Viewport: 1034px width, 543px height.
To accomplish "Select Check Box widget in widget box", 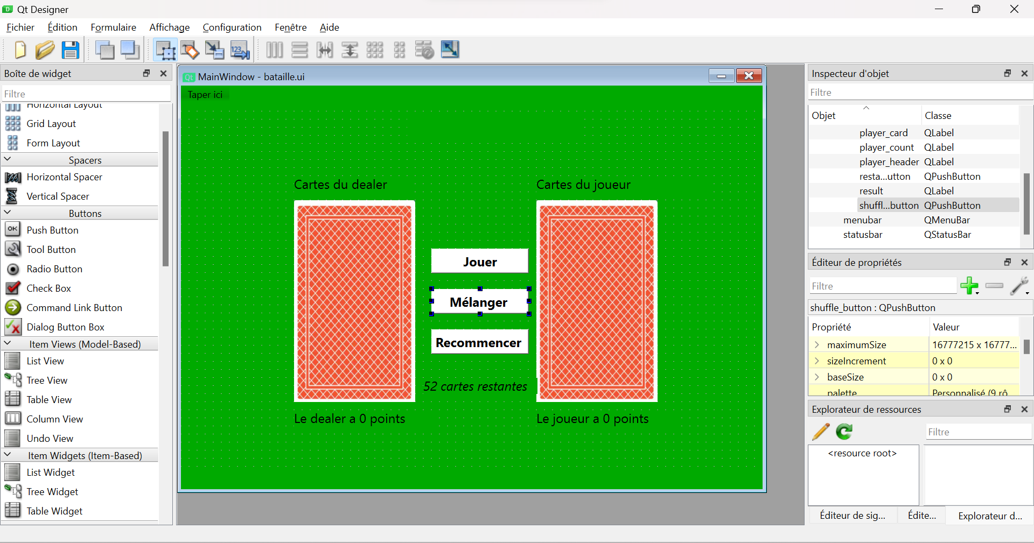I will (48, 288).
